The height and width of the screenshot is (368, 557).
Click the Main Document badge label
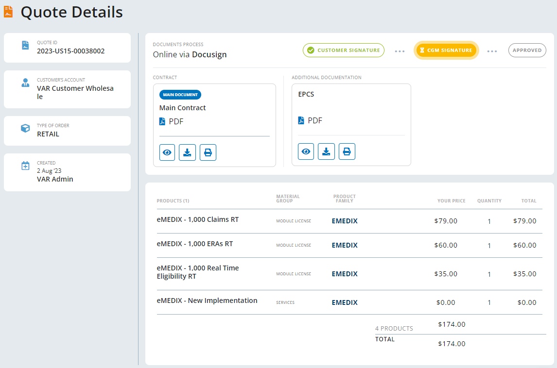180,95
